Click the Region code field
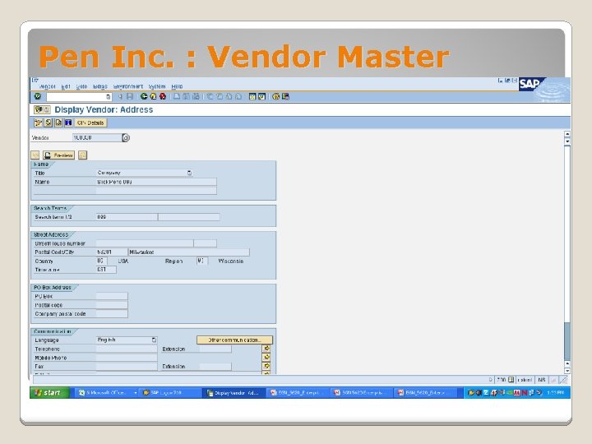The width and height of the screenshot is (592, 444). 202,261
